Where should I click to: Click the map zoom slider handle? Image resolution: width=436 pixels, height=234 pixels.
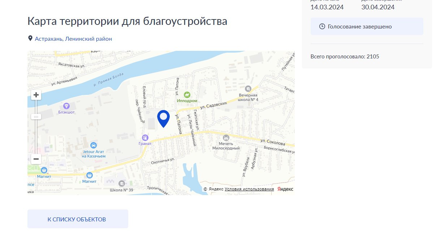[36, 117]
